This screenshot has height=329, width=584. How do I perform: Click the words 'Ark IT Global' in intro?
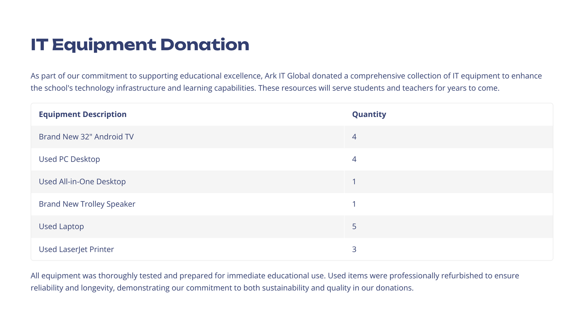click(x=287, y=76)
